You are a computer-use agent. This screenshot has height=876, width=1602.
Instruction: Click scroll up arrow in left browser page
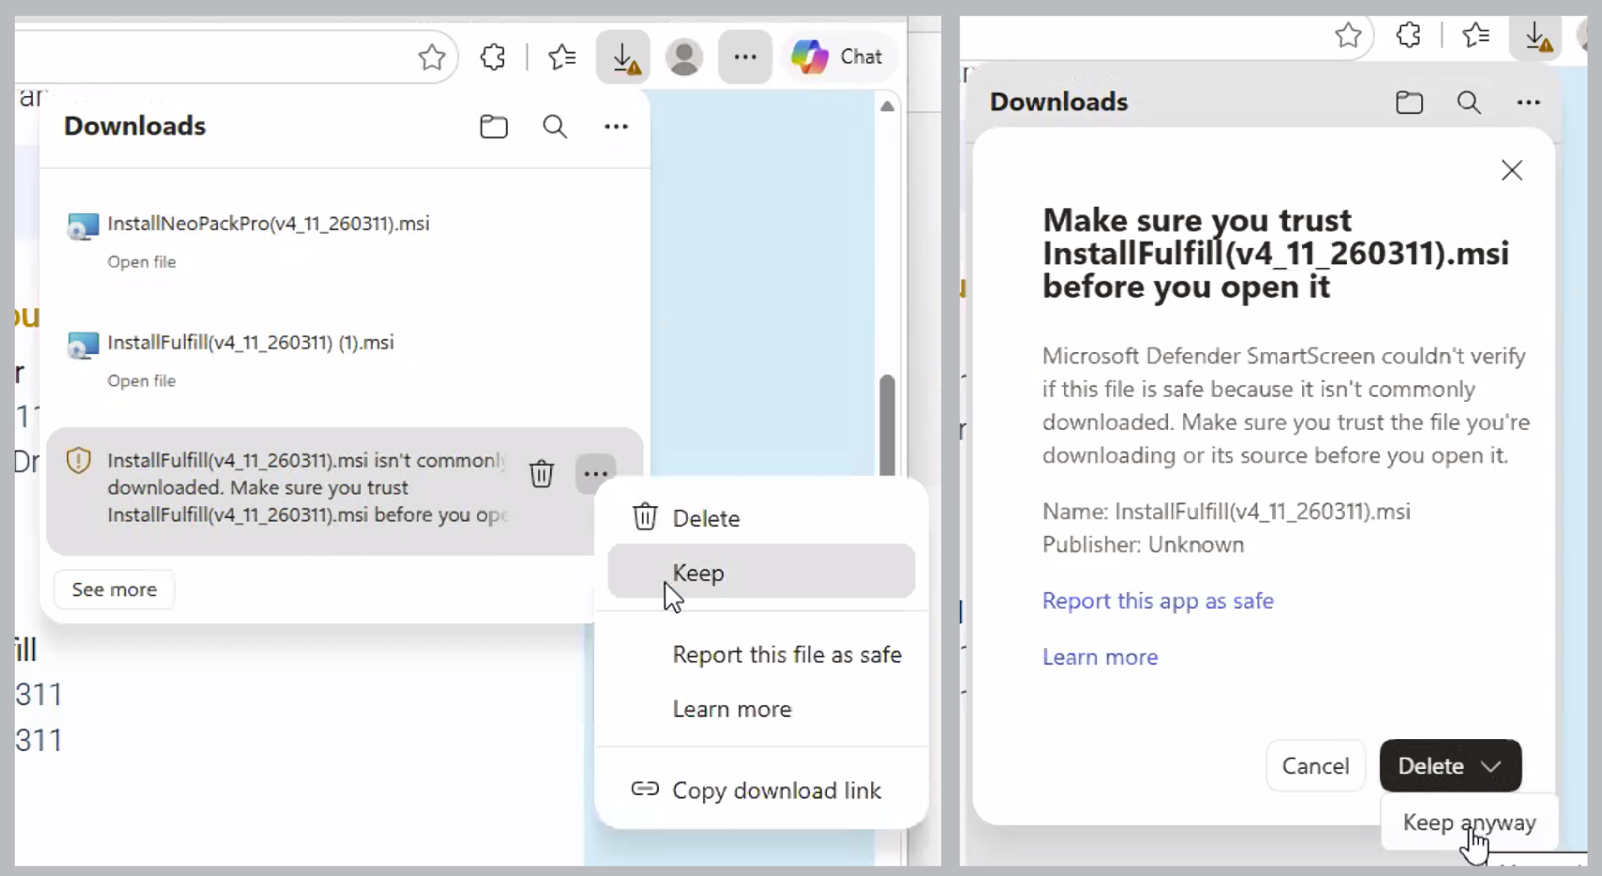pyautogui.click(x=887, y=106)
